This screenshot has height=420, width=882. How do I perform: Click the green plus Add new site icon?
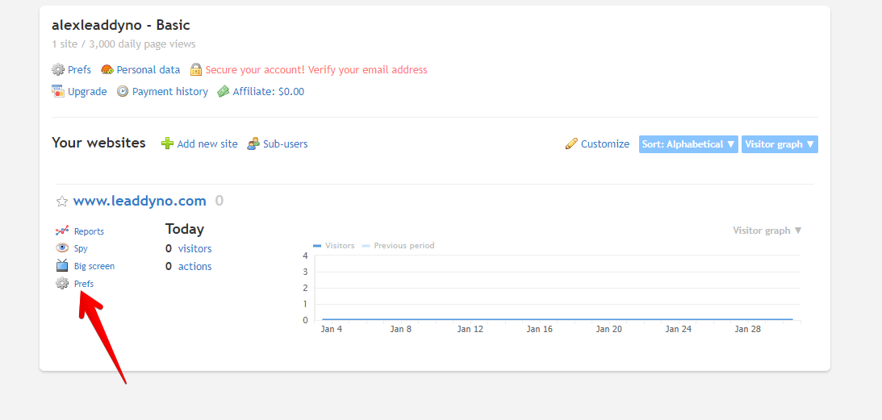click(x=167, y=143)
